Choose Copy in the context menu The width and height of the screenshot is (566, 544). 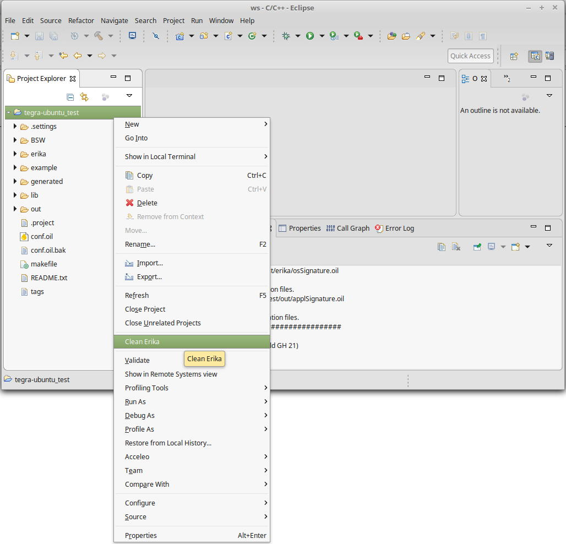[x=192, y=175]
